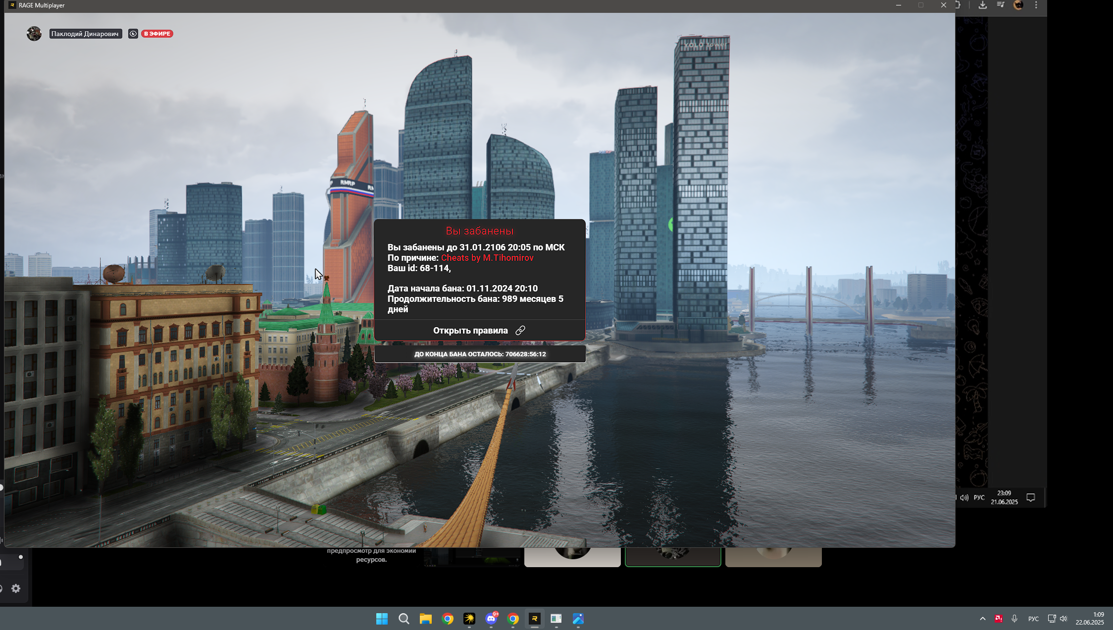Click the streamer avatar at top left
Screen dimensions: 1113x630
tap(34, 34)
